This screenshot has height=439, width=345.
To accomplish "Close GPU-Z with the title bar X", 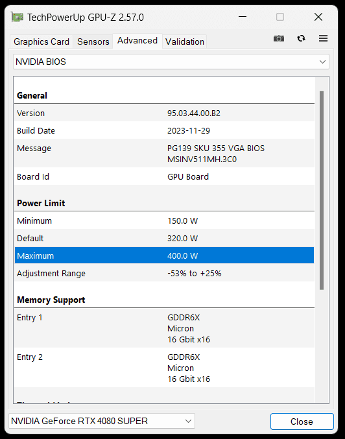I will point(318,17).
